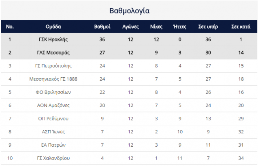Viewport: 258px width, 166px height.
Task: Click team Μεσσηνιακός ΓΣ 1888
Action: 53,79
